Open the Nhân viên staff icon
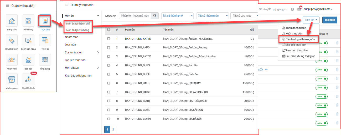 (x=12, y=60)
